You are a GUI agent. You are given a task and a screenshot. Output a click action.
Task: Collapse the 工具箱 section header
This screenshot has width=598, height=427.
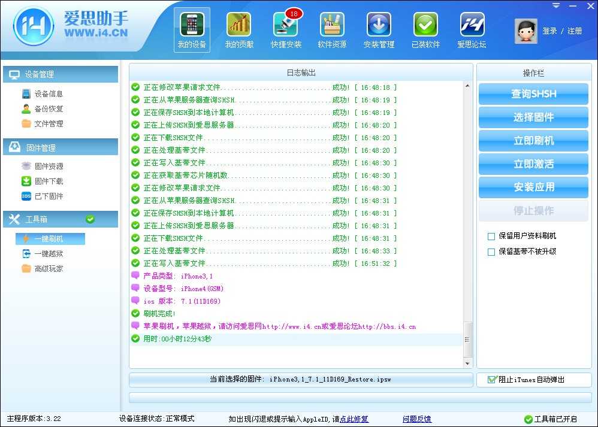(x=61, y=219)
